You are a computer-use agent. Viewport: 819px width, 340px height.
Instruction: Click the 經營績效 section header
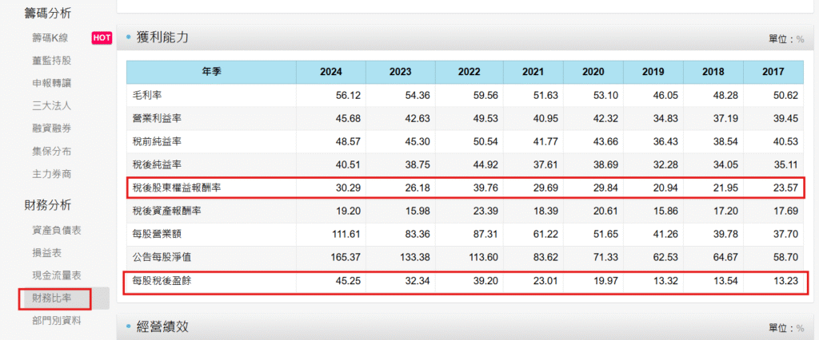(x=163, y=327)
